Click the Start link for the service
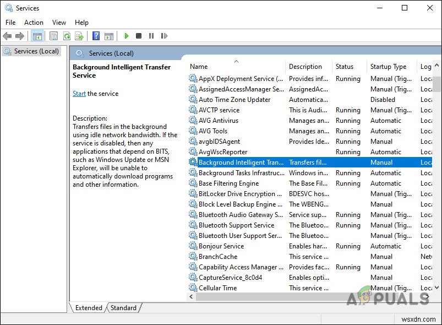Screen dimensions: 442x325 point(79,93)
